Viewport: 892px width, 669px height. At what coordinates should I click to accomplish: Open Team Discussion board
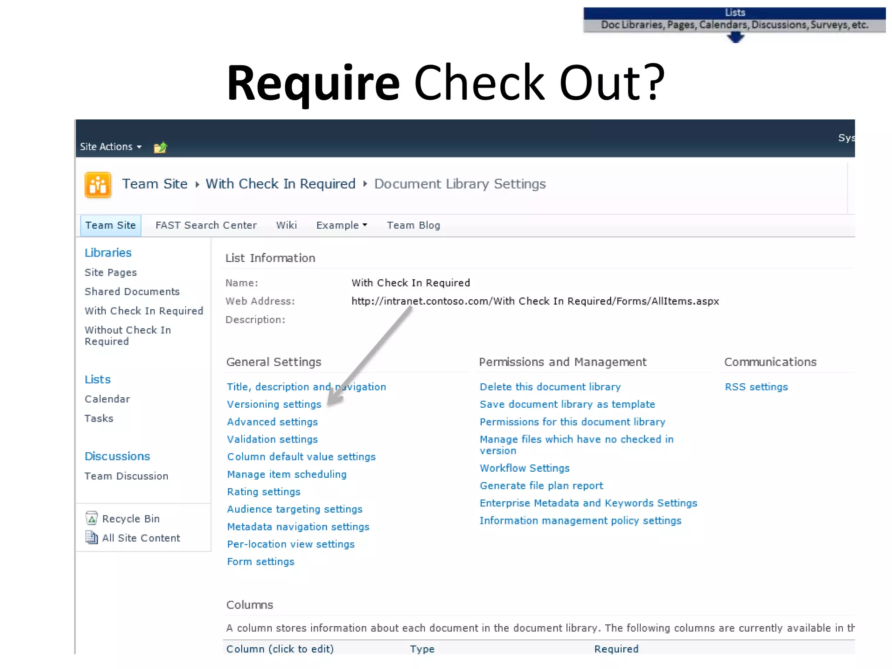pyautogui.click(x=126, y=476)
